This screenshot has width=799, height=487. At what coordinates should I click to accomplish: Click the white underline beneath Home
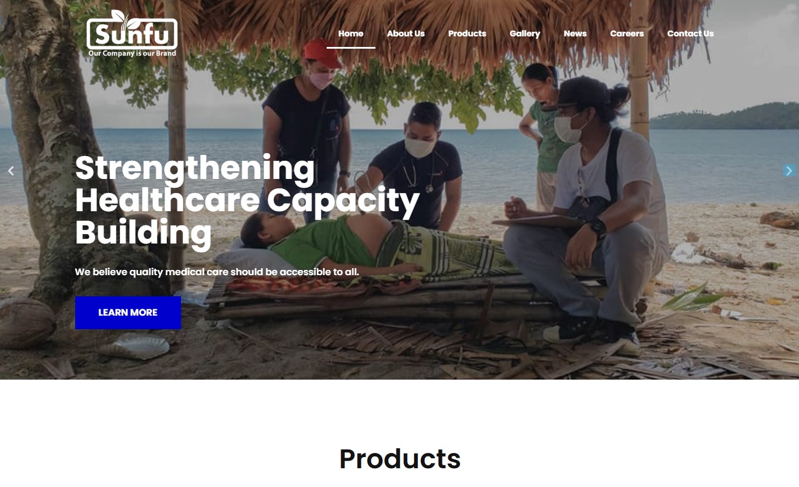(x=351, y=48)
